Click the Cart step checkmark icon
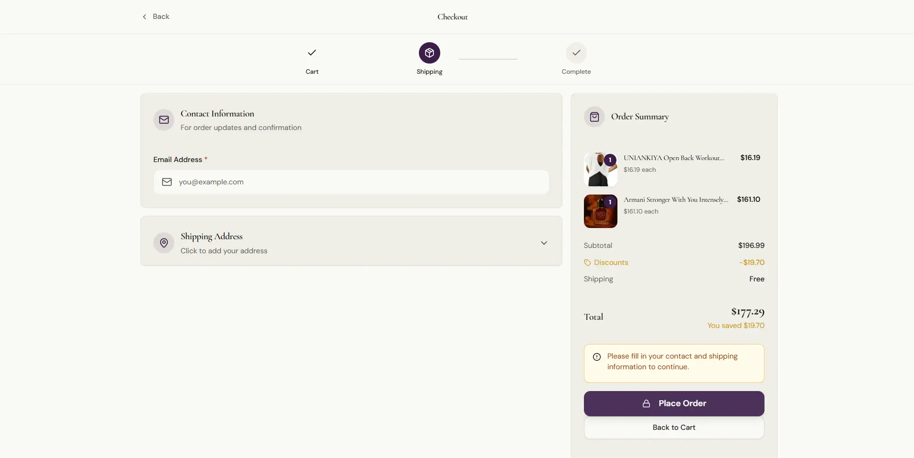 (312, 52)
